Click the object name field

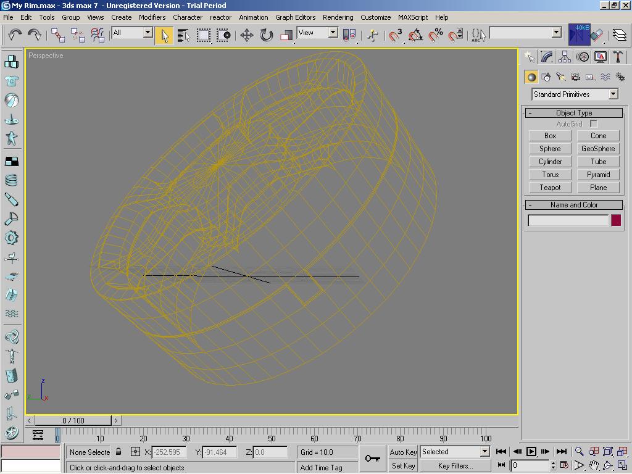pos(568,220)
